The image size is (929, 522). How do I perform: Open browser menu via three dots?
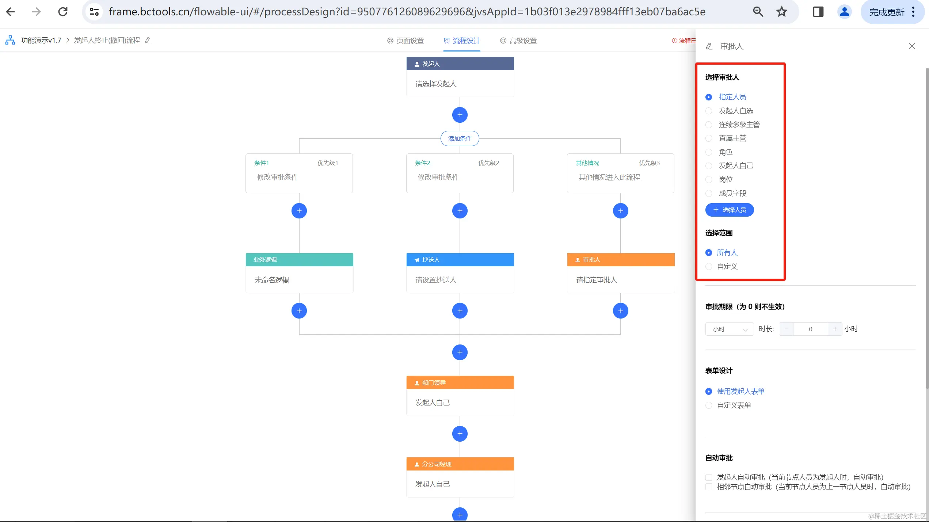pos(913,12)
